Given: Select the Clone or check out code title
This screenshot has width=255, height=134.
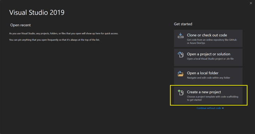Looking at the screenshot, I should coord(207,35).
